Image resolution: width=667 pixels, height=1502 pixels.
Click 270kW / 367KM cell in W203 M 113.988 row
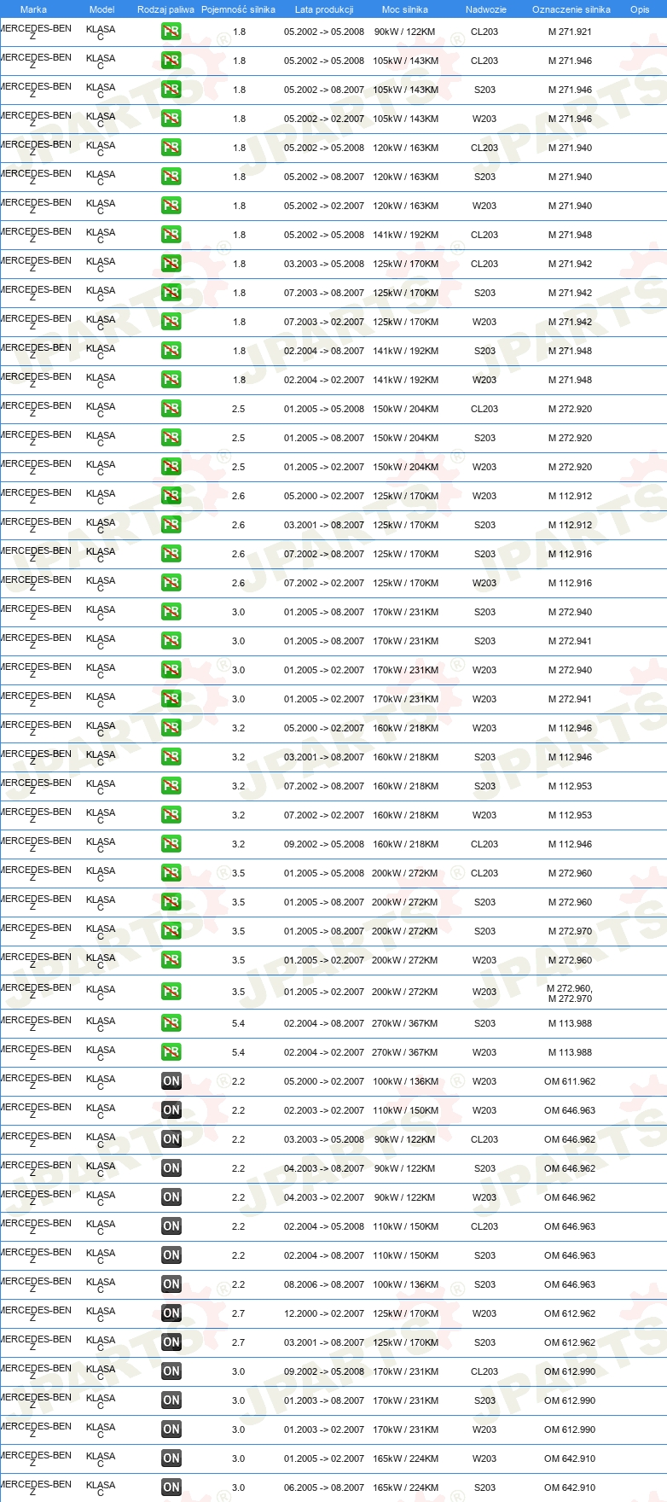click(404, 1052)
